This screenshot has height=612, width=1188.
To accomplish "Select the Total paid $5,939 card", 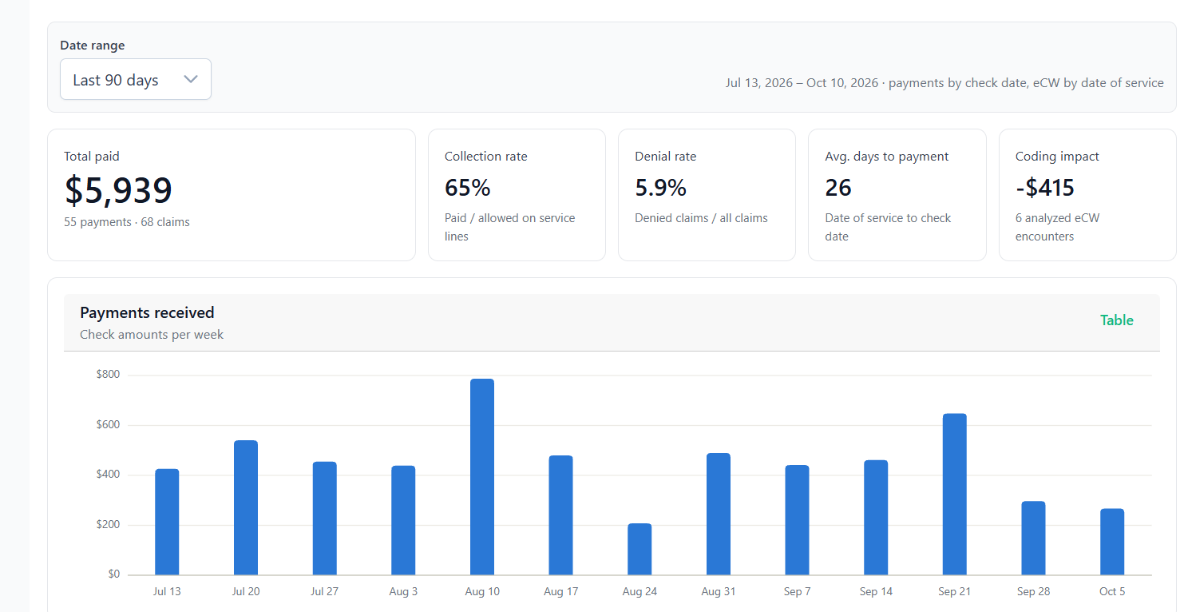I will coord(232,195).
